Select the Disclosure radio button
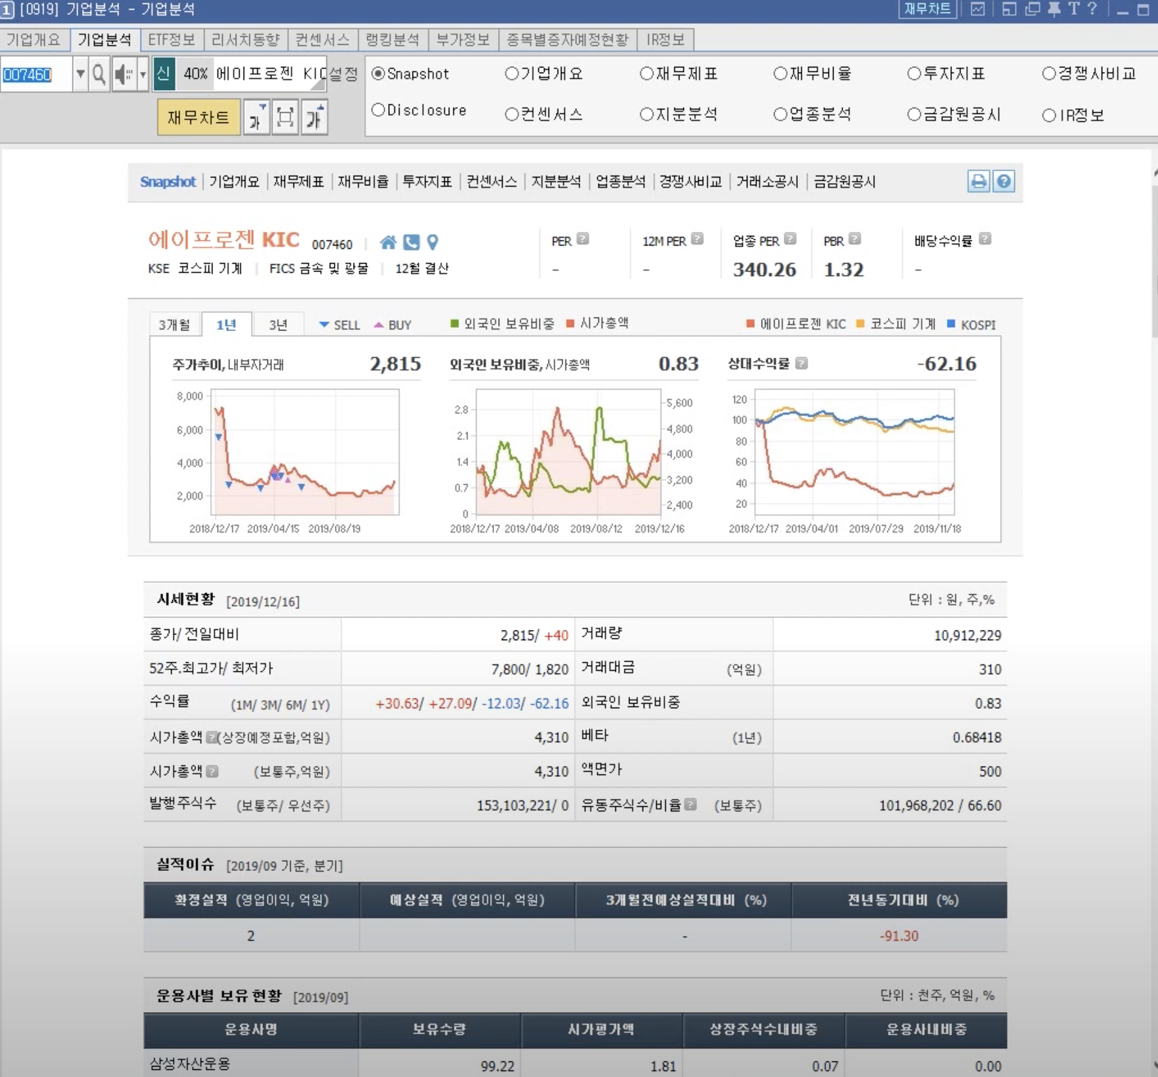Screen dimensions: 1158x1077 (x=378, y=111)
